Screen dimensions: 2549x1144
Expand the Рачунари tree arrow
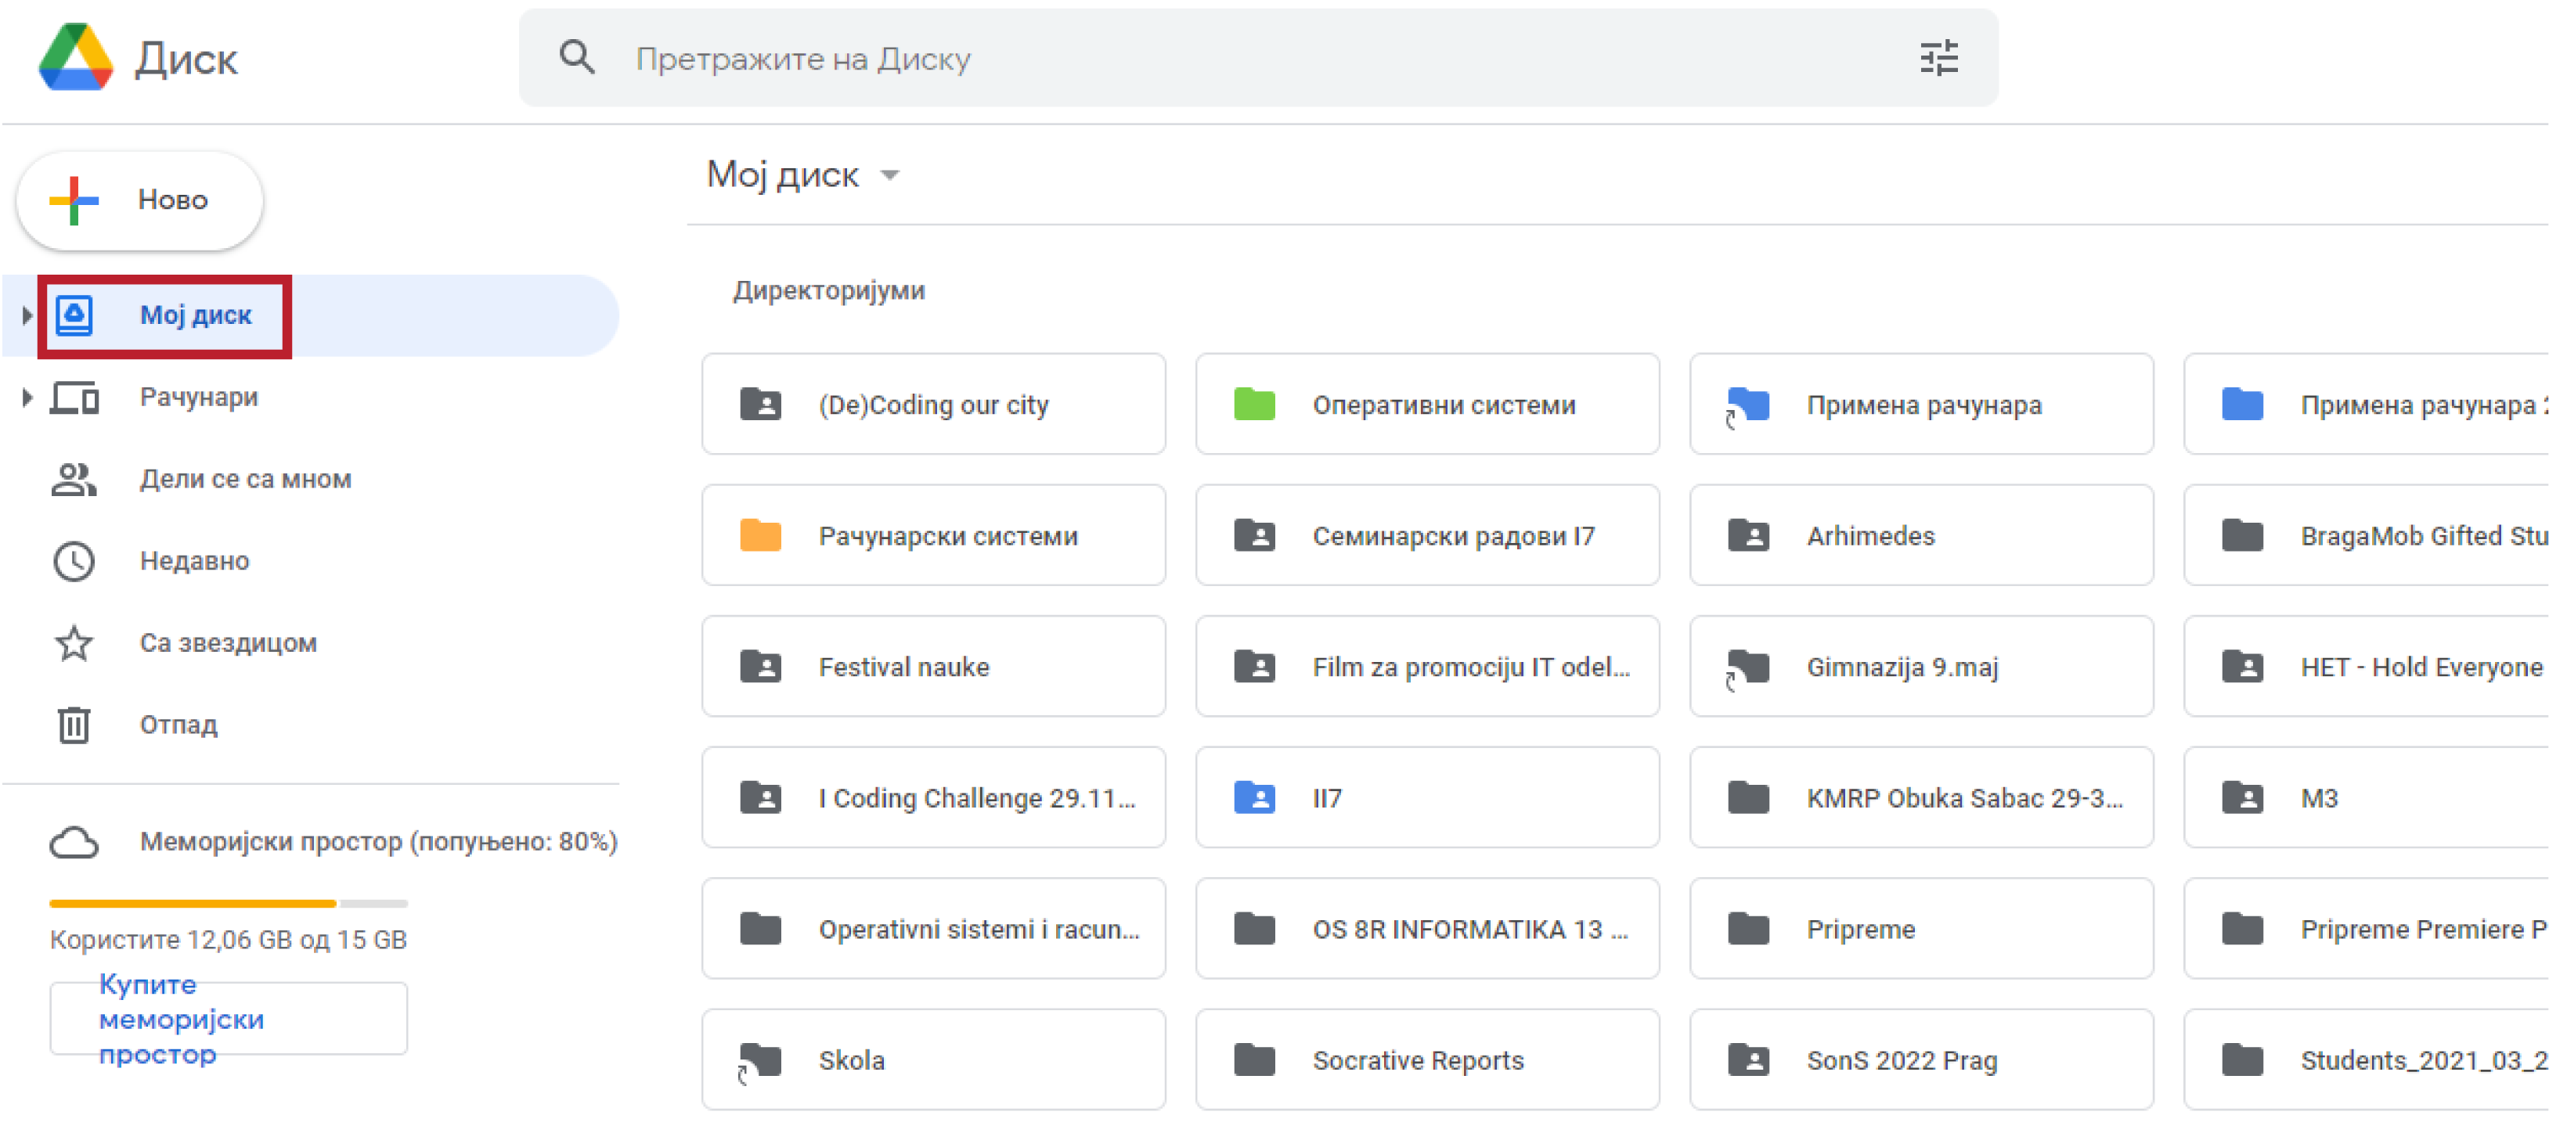27,398
